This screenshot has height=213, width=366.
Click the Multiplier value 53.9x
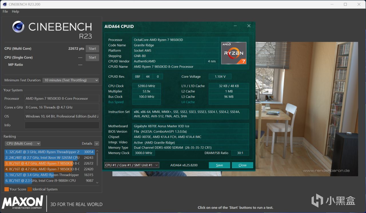146,91
